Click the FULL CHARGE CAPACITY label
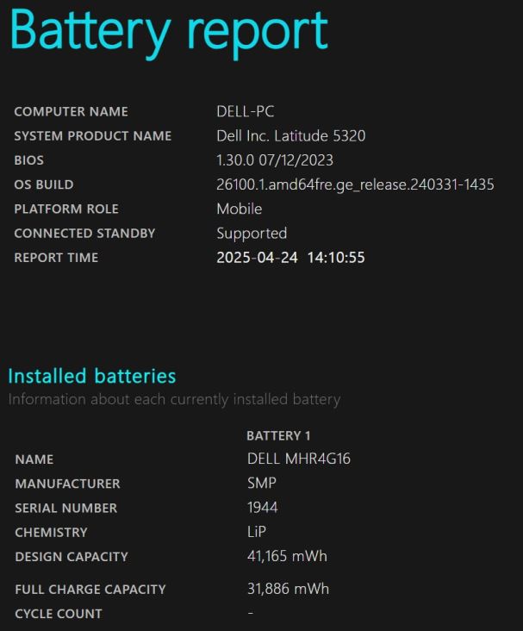Viewport: 523px width, 631px height. tap(90, 590)
